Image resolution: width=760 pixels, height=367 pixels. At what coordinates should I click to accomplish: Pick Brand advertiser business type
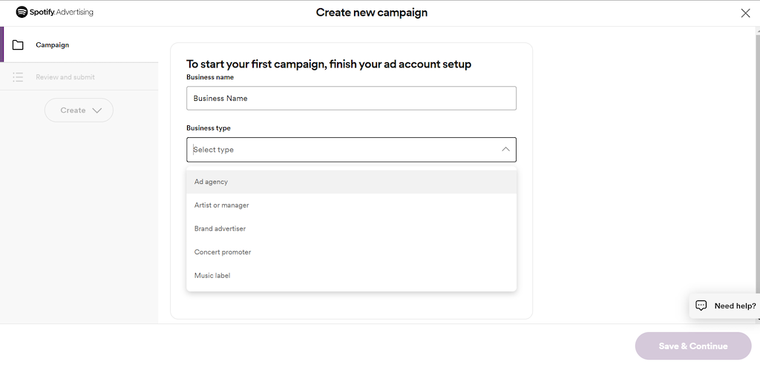point(351,228)
